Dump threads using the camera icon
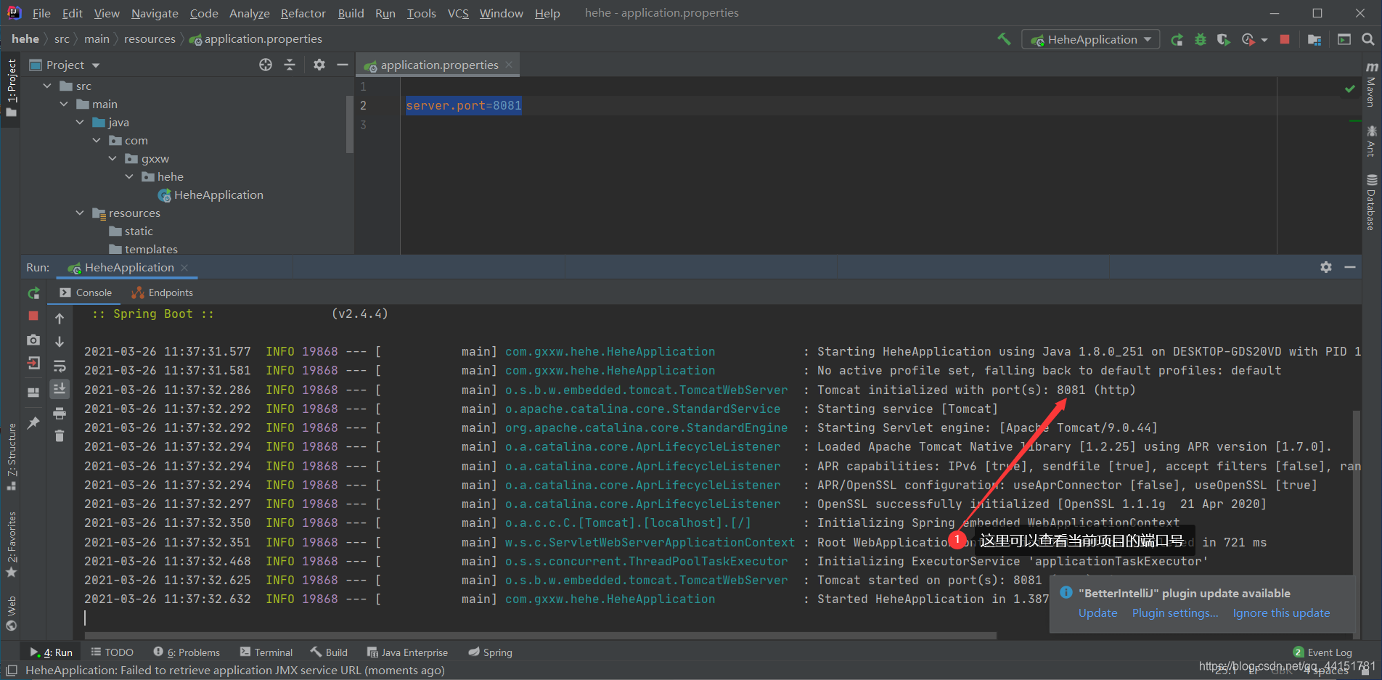Image resolution: width=1382 pixels, height=680 pixels. (x=33, y=340)
